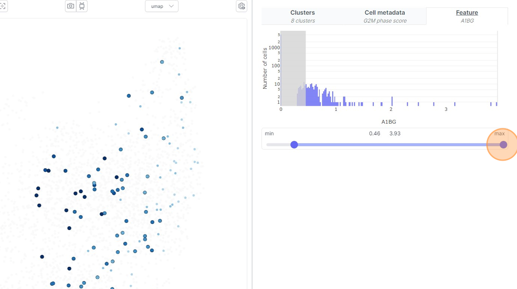Click the focus selection icon at top-left
The height and width of the screenshot is (289, 517).
pyautogui.click(x=3, y=6)
